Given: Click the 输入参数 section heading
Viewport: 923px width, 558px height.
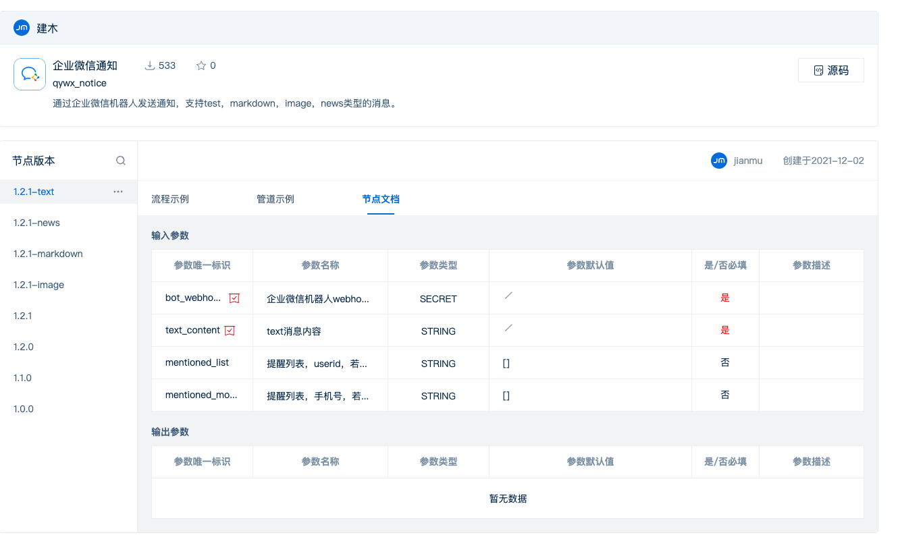Looking at the screenshot, I should (x=170, y=235).
